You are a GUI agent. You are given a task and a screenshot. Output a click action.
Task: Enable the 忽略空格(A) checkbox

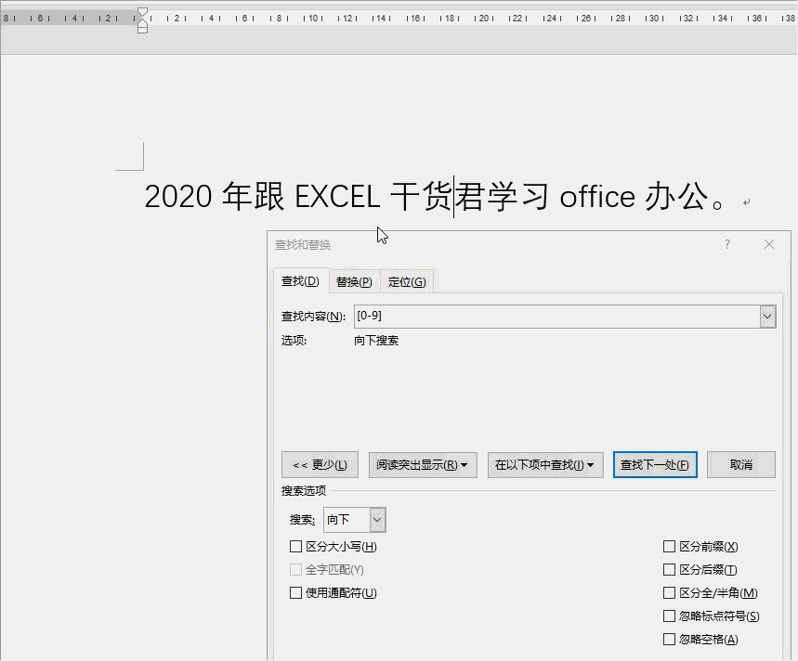coord(669,639)
